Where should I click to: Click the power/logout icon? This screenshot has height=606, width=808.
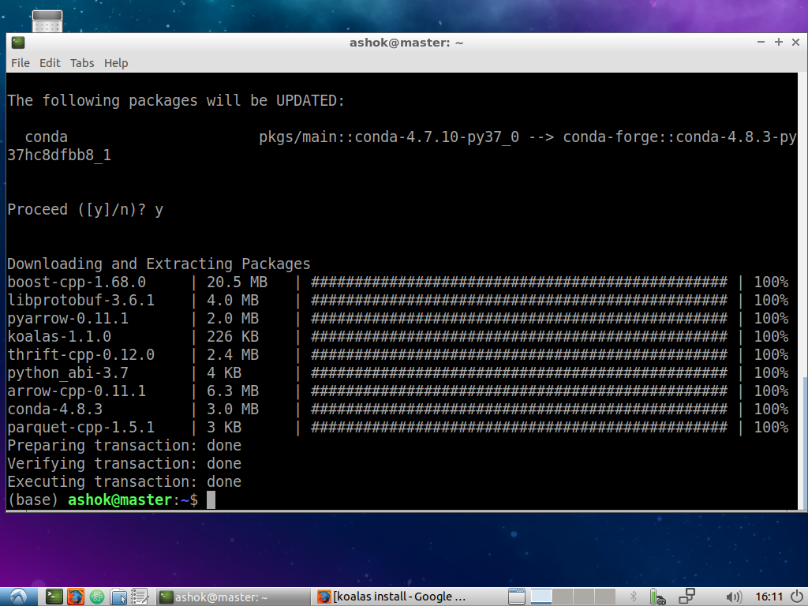pyautogui.click(x=796, y=597)
